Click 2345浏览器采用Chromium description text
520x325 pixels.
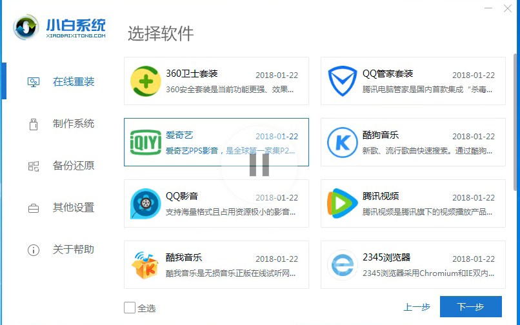428,273
